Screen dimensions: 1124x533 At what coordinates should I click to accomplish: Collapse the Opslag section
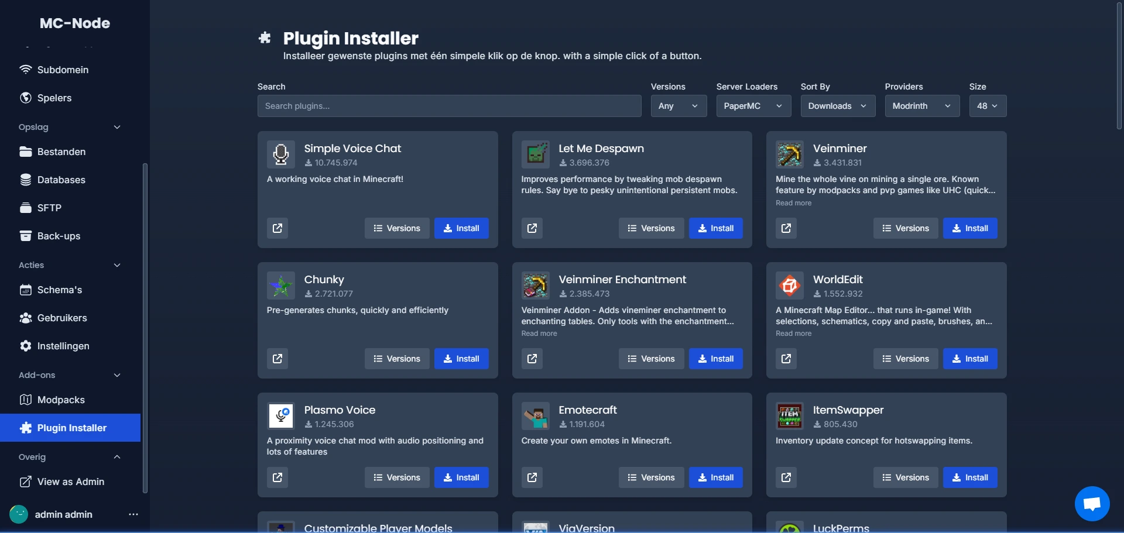117,127
